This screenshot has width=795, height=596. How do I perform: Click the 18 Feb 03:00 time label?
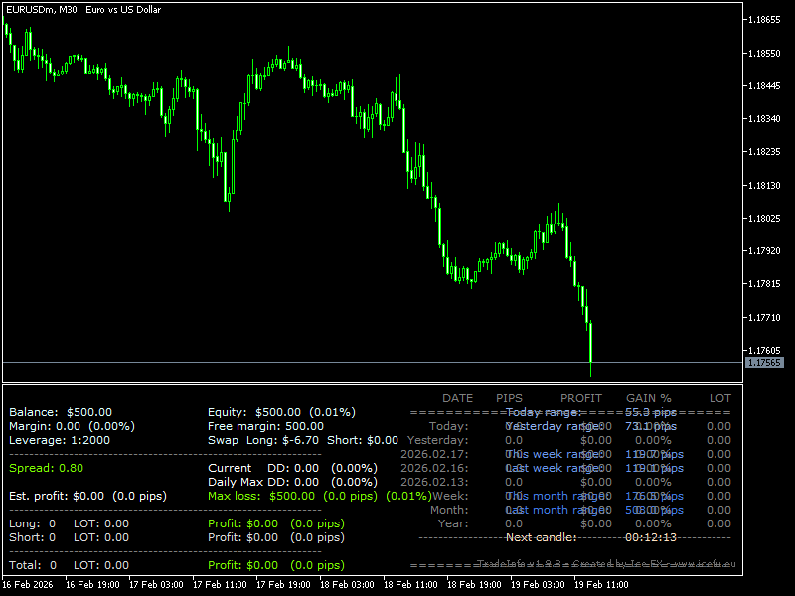click(347, 585)
